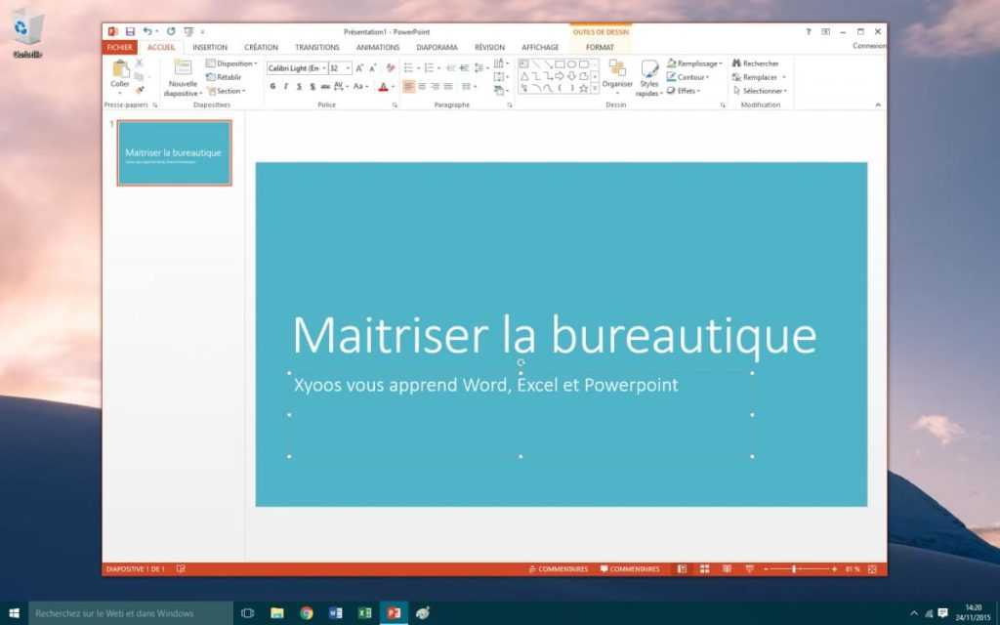Click Connexion sign-in link

pyautogui.click(x=869, y=46)
